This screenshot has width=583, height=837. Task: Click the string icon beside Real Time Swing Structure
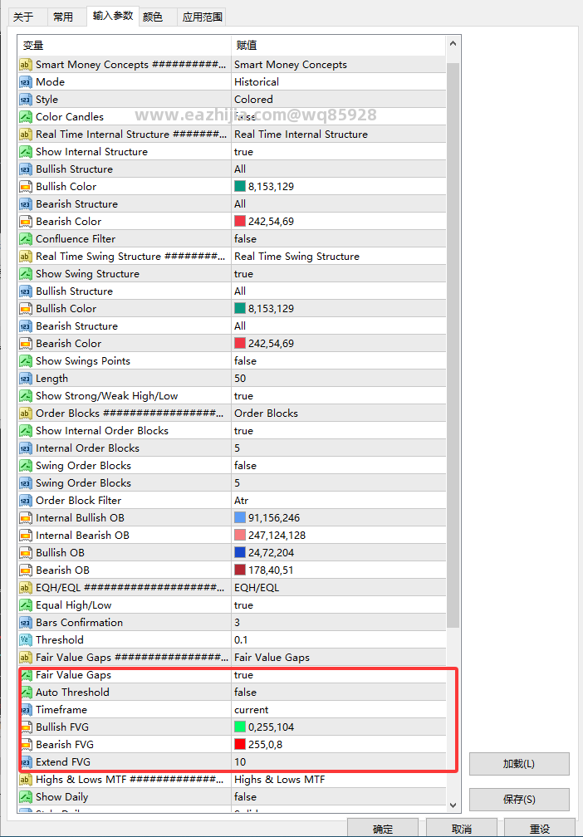click(x=26, y=257)
